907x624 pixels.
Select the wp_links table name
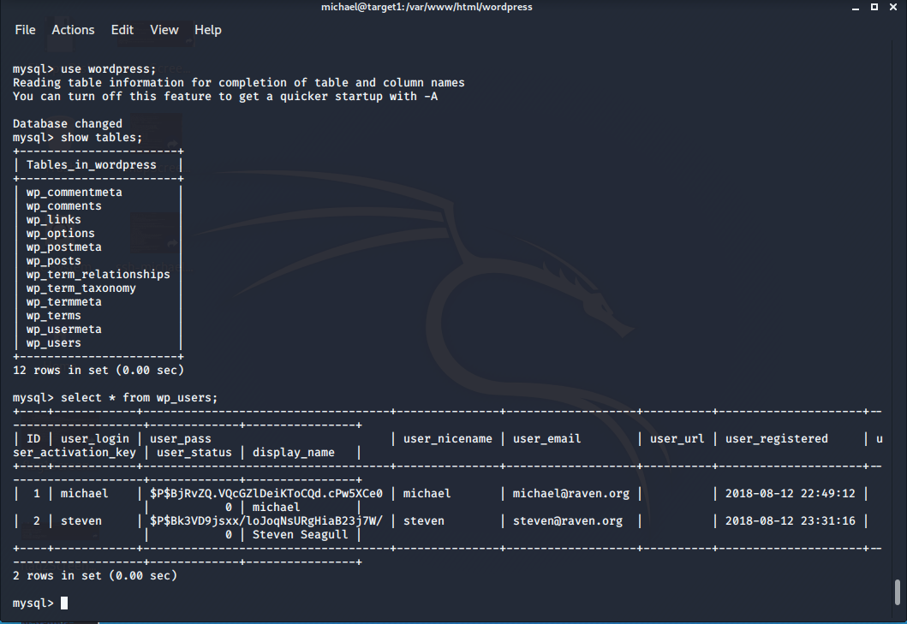pos(53,220)
